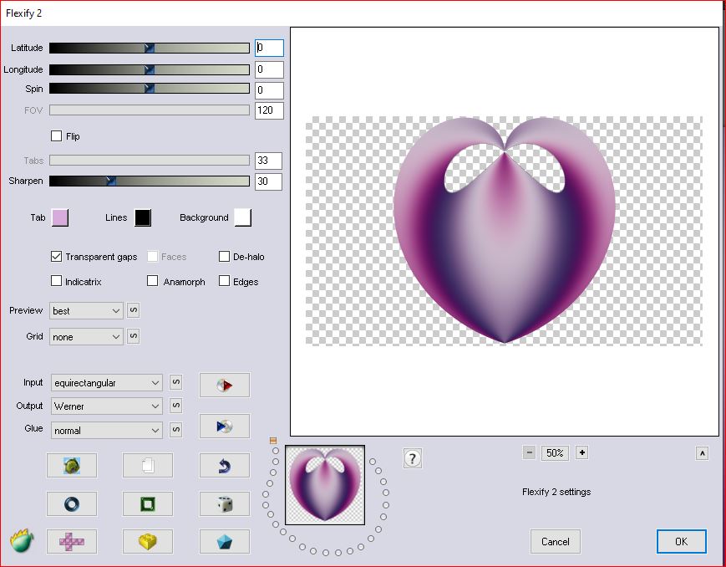Click the S button next to Input
This screenshot has width=726, height=567.
[x=176, y=382]
